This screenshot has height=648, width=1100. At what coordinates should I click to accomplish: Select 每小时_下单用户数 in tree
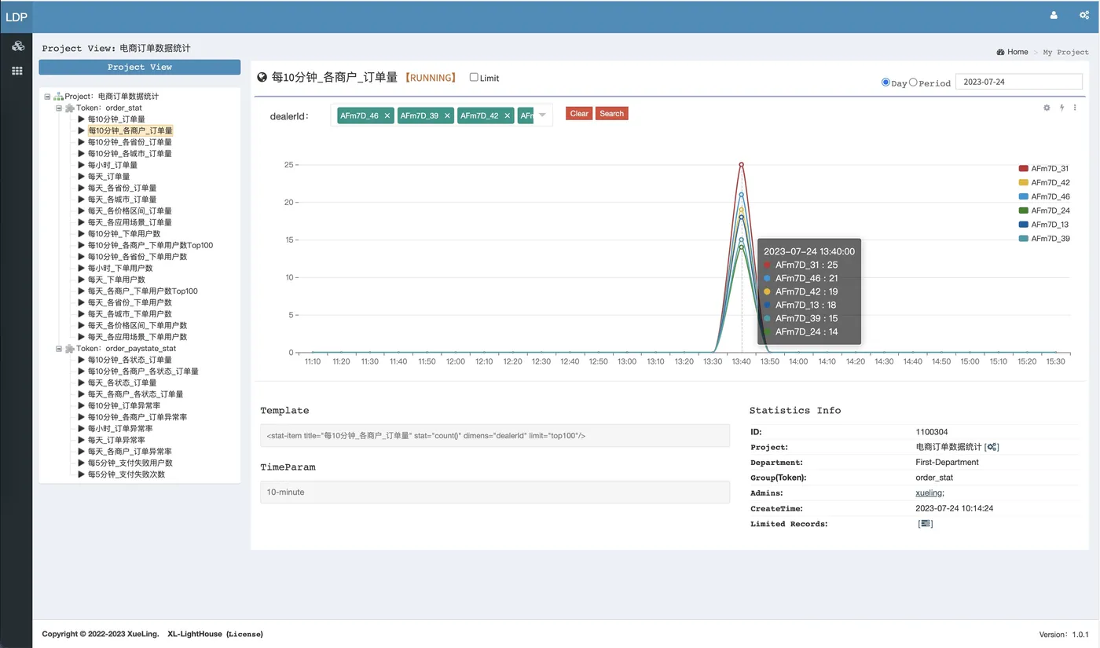[120, 269]
